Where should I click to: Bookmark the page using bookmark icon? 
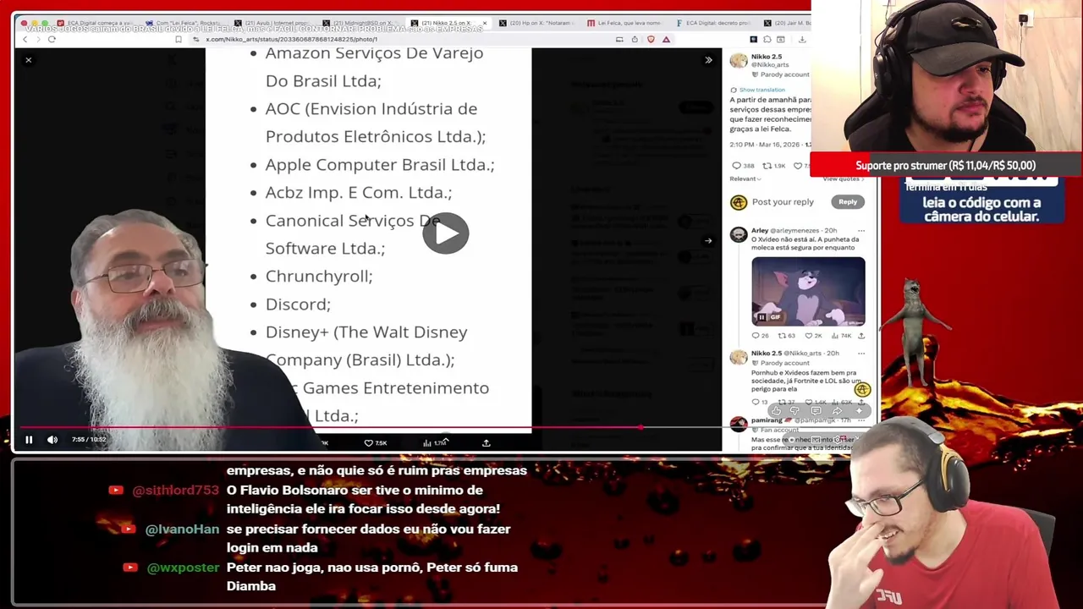(x=178, y=39)
